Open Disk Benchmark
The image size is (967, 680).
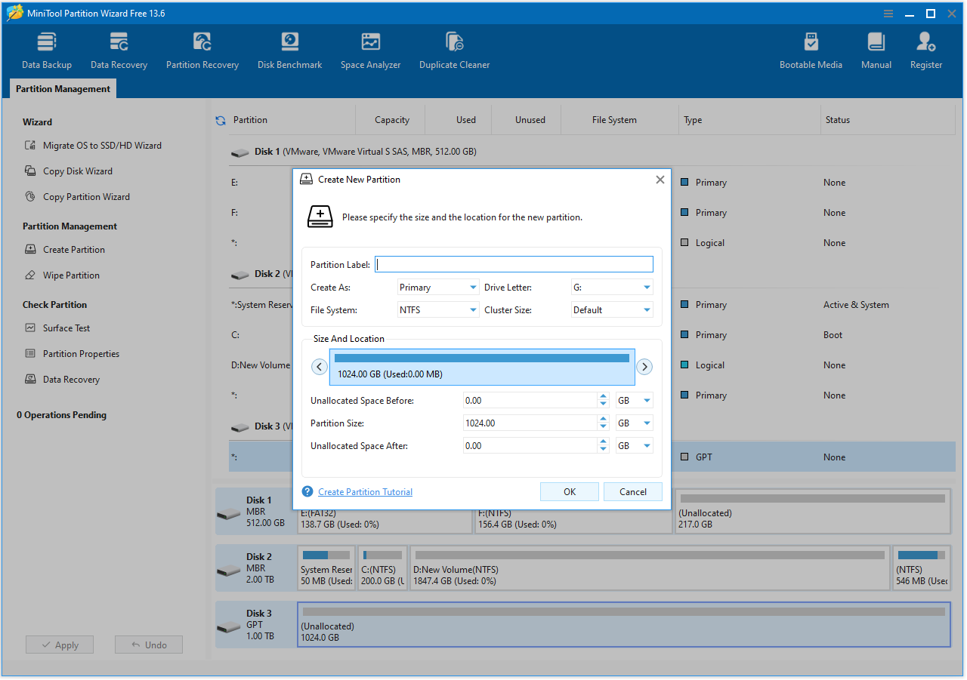pos(289,49)
